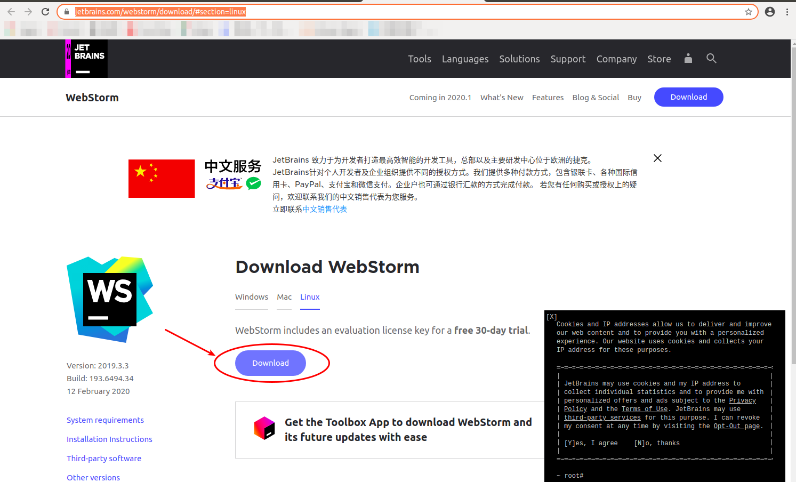796x482 pixels.
Task: Reload the current page
Action: point(45,11)
